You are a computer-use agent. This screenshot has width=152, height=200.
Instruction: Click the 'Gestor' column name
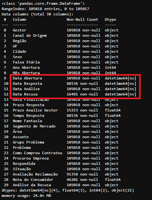19,30
